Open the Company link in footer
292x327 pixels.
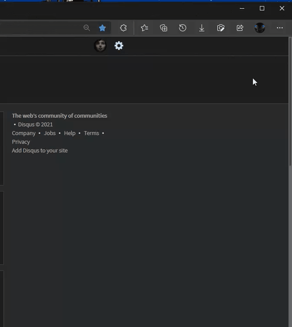point(23,133)
